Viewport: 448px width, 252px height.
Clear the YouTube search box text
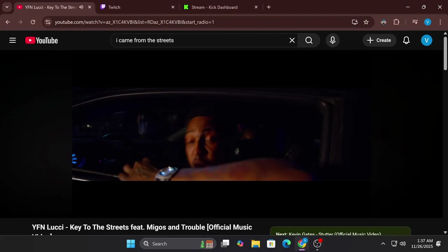click(292, 40)
